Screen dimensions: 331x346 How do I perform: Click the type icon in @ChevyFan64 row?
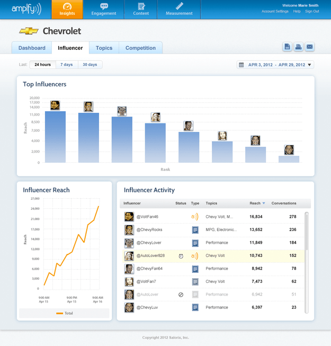(x=195, y=269)
